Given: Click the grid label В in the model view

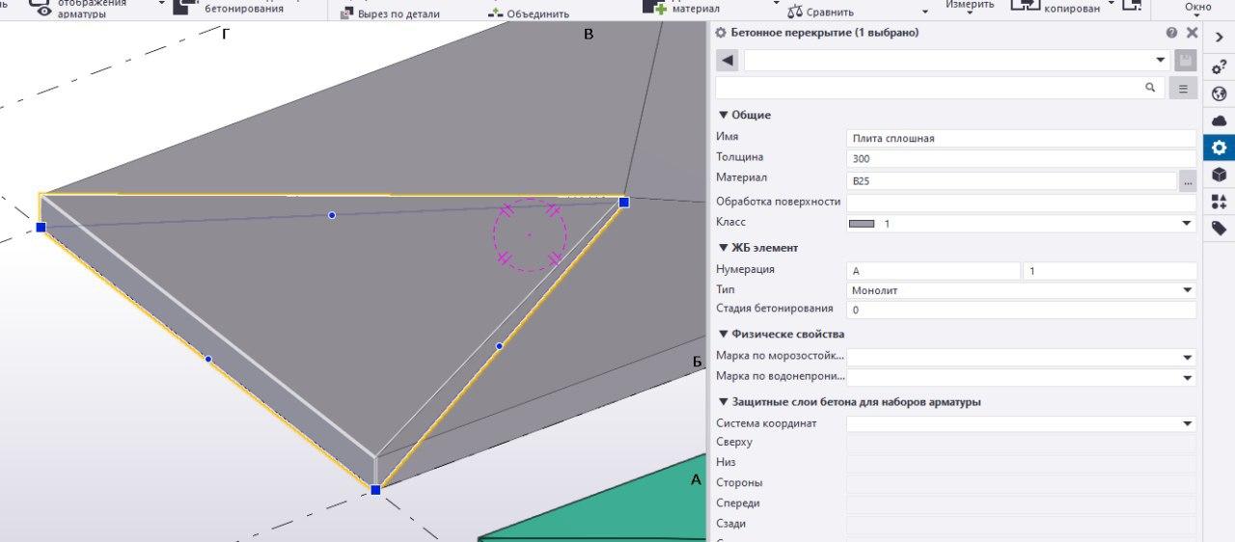Looking at the screenshot, I should 589,35.
